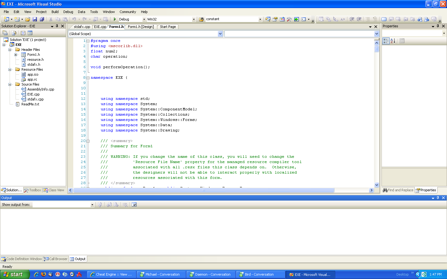The image size is (447, 279).
Task: Open the Cut tool on the toolbar
Action: 51,19
